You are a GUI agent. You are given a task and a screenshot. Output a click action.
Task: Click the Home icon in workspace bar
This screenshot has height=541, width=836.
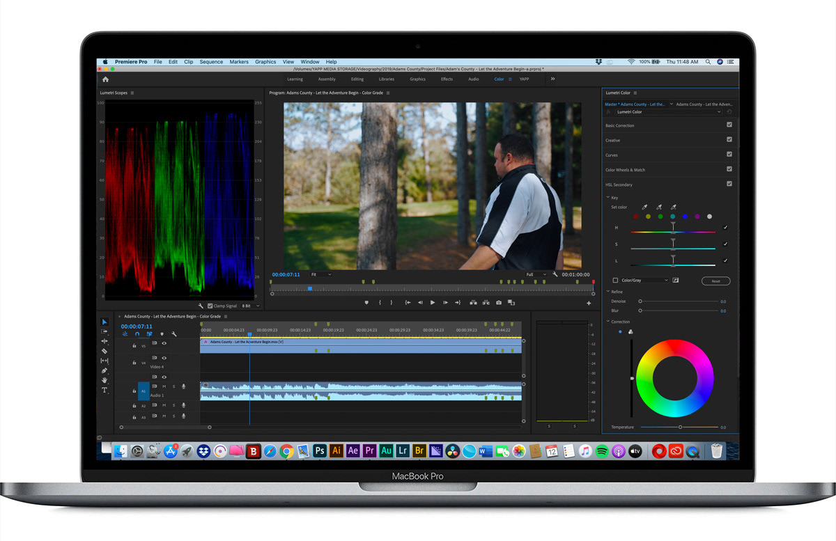pyautogui.click(x=105, y=79)
